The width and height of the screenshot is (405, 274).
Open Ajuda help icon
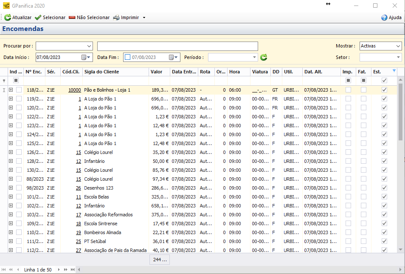click(384, 17)
